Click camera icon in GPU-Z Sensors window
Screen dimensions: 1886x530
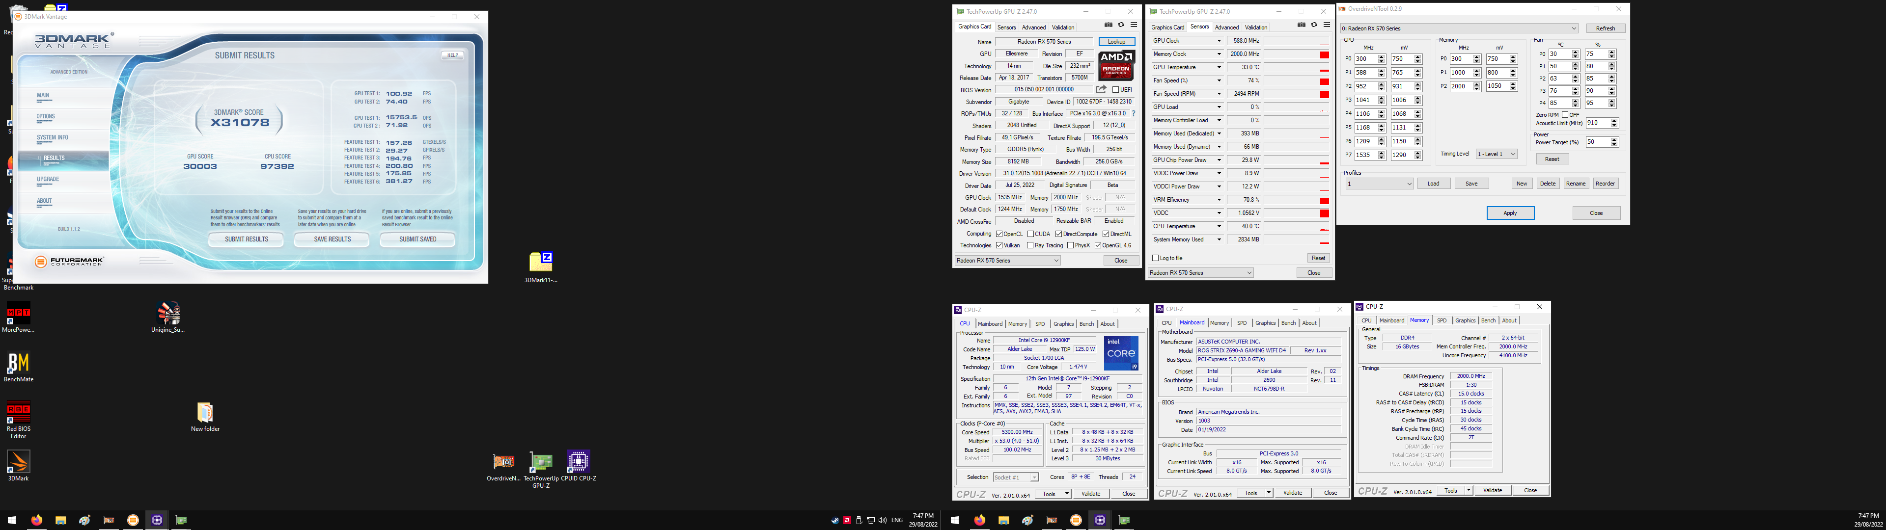(x=1301, y=25)
